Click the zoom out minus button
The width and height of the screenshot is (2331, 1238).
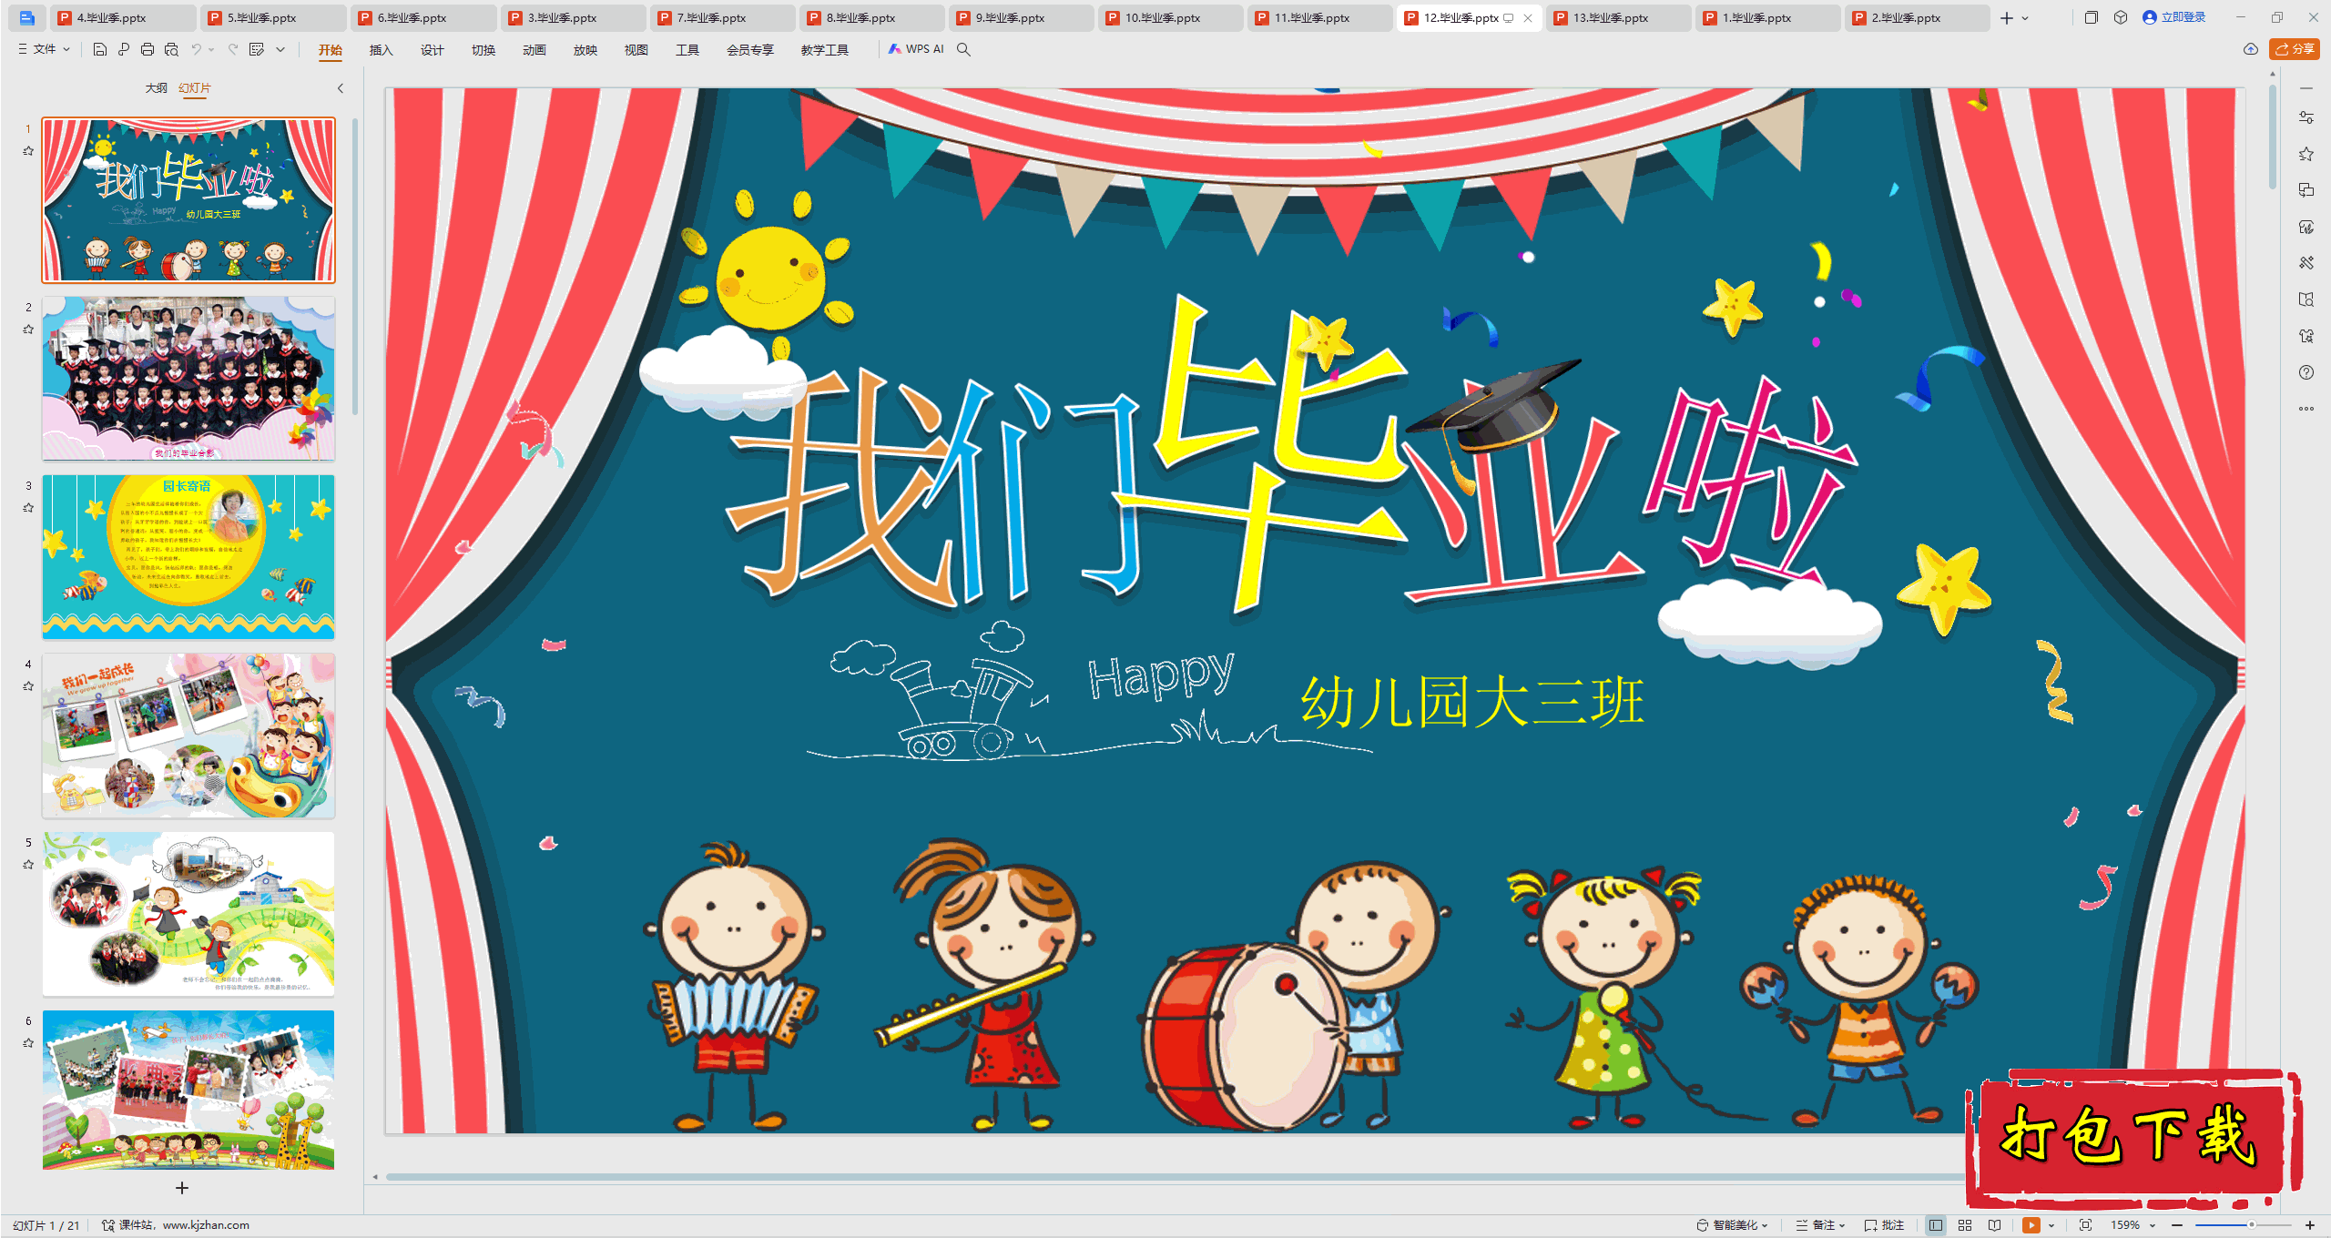pyautogui.click(x=2177, y=1225)
